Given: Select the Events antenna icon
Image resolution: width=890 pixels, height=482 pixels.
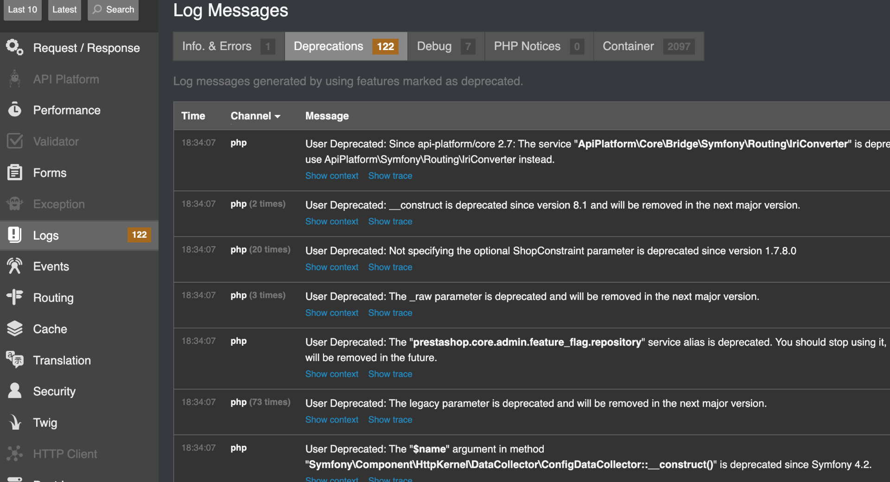Looking at the screenshot, I should pos(14,266).
